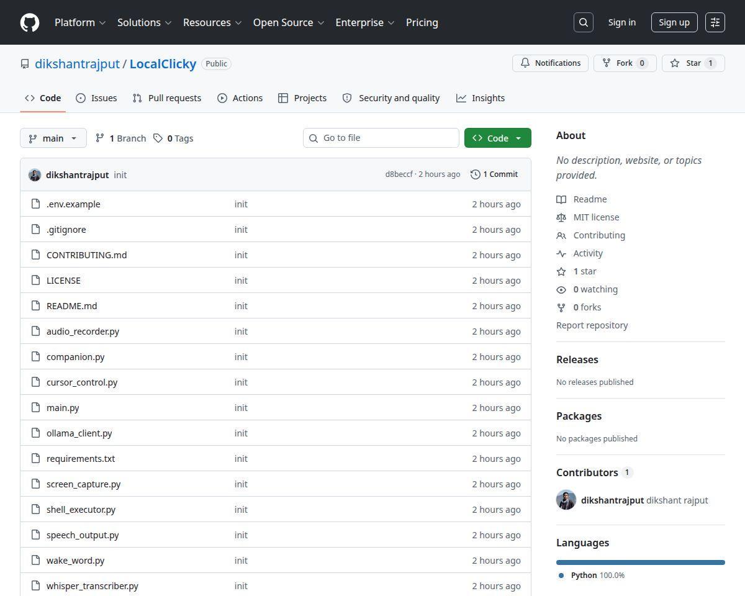Select the Code tab
This screenshot has height=596, width=745.
(43, 98)
